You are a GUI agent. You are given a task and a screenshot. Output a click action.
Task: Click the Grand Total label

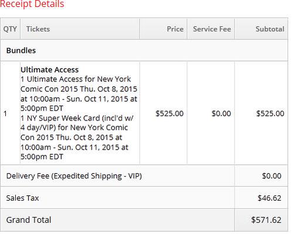tap(29, 220)
